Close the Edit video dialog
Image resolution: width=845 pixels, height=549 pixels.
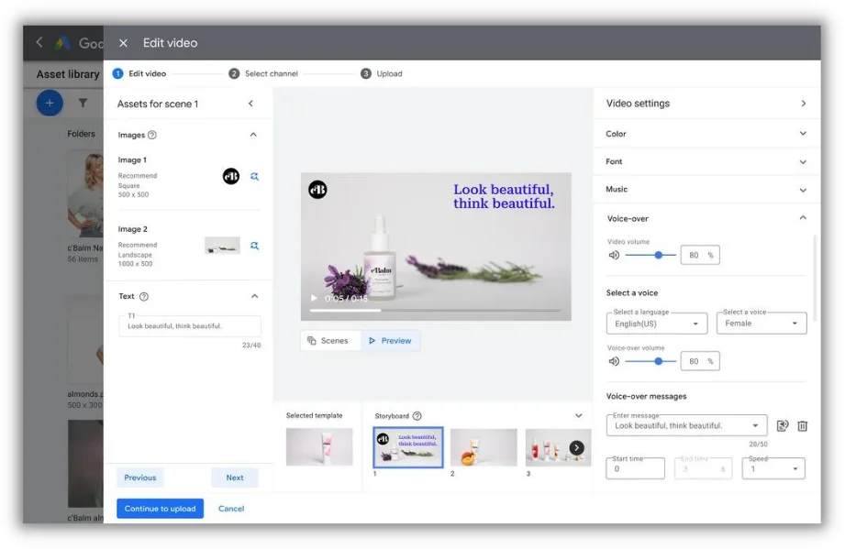click(x=123, y=43)
